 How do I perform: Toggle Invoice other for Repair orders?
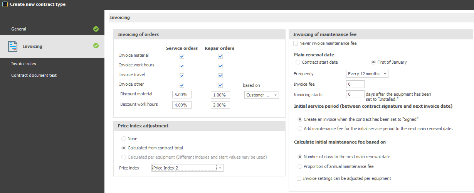[220, 85]
